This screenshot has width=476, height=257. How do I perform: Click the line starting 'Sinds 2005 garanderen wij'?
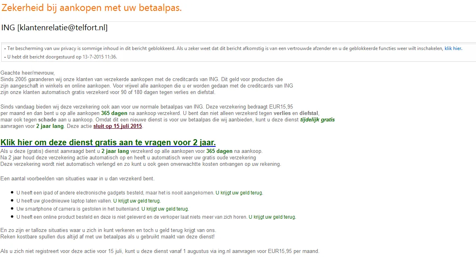coord(141,79)
